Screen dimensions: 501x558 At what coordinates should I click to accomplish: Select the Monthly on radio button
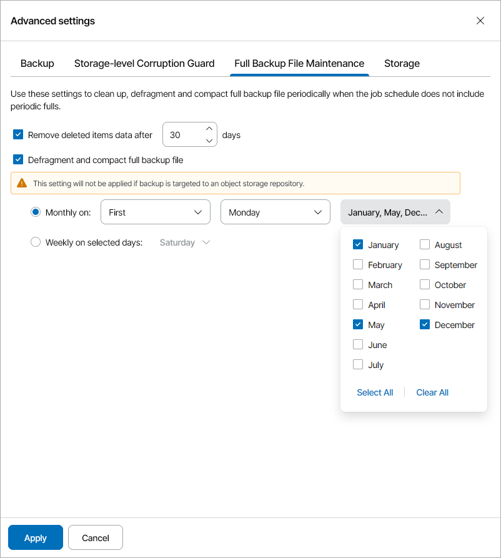[x=36, y=212]
